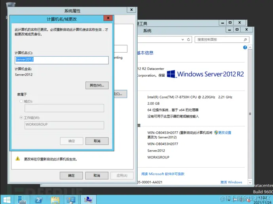The height and width of the screenshot is (204, 273).
Task: Click the help icon in System window
Action: coord(245,47)
